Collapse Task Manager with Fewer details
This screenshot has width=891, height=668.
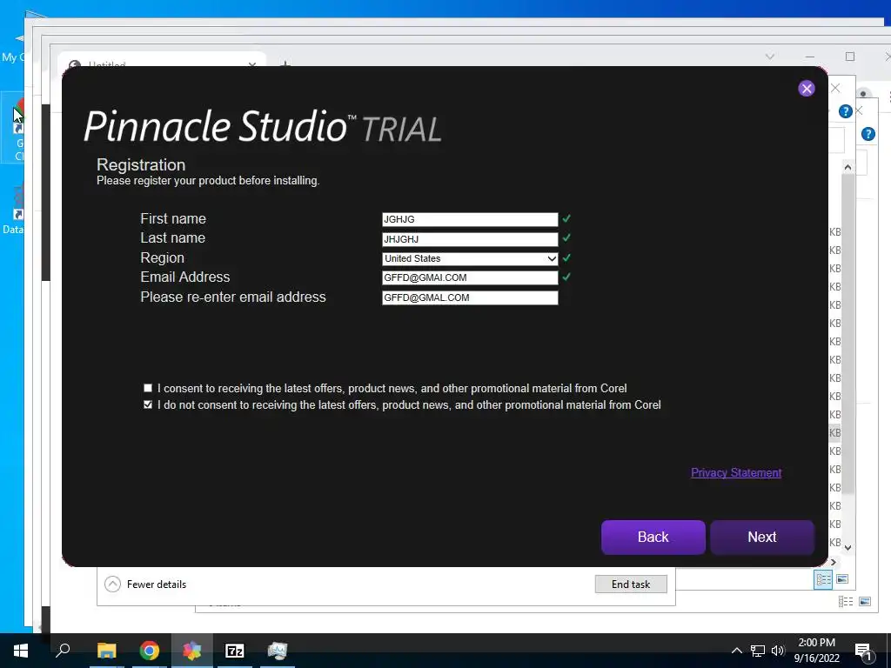click(145, 584)
